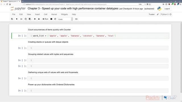Viewport: 182px width, 102px height.
Task: Click the browser back arrow
Action: tap(1, 4)
